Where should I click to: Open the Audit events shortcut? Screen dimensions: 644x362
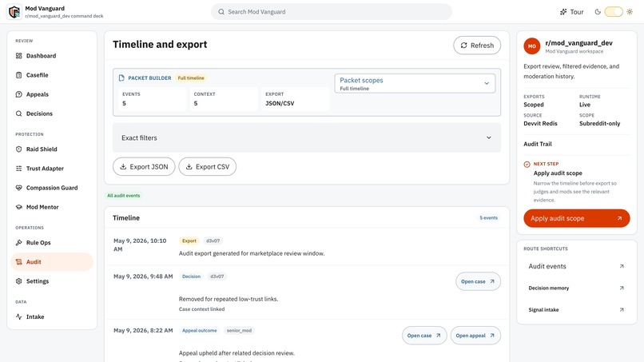[x=577, y=266]
